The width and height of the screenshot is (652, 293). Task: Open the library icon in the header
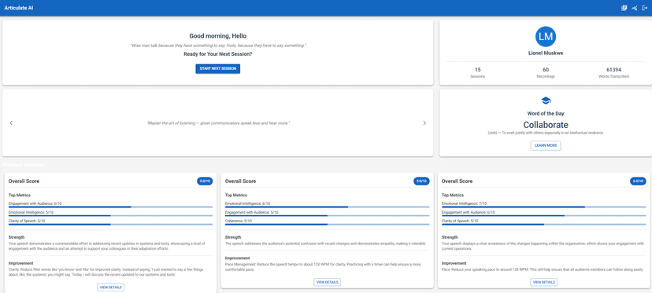coord(624,8)
